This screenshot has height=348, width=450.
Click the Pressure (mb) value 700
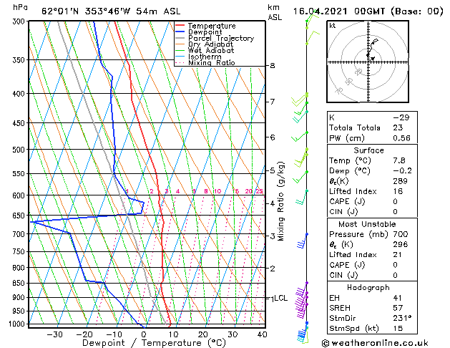401,234
